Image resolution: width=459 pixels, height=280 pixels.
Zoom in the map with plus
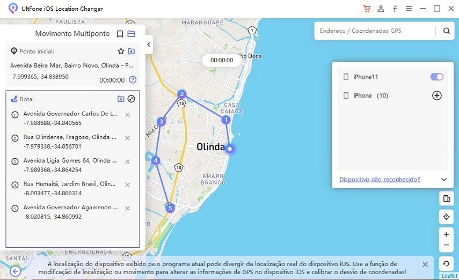447,234
